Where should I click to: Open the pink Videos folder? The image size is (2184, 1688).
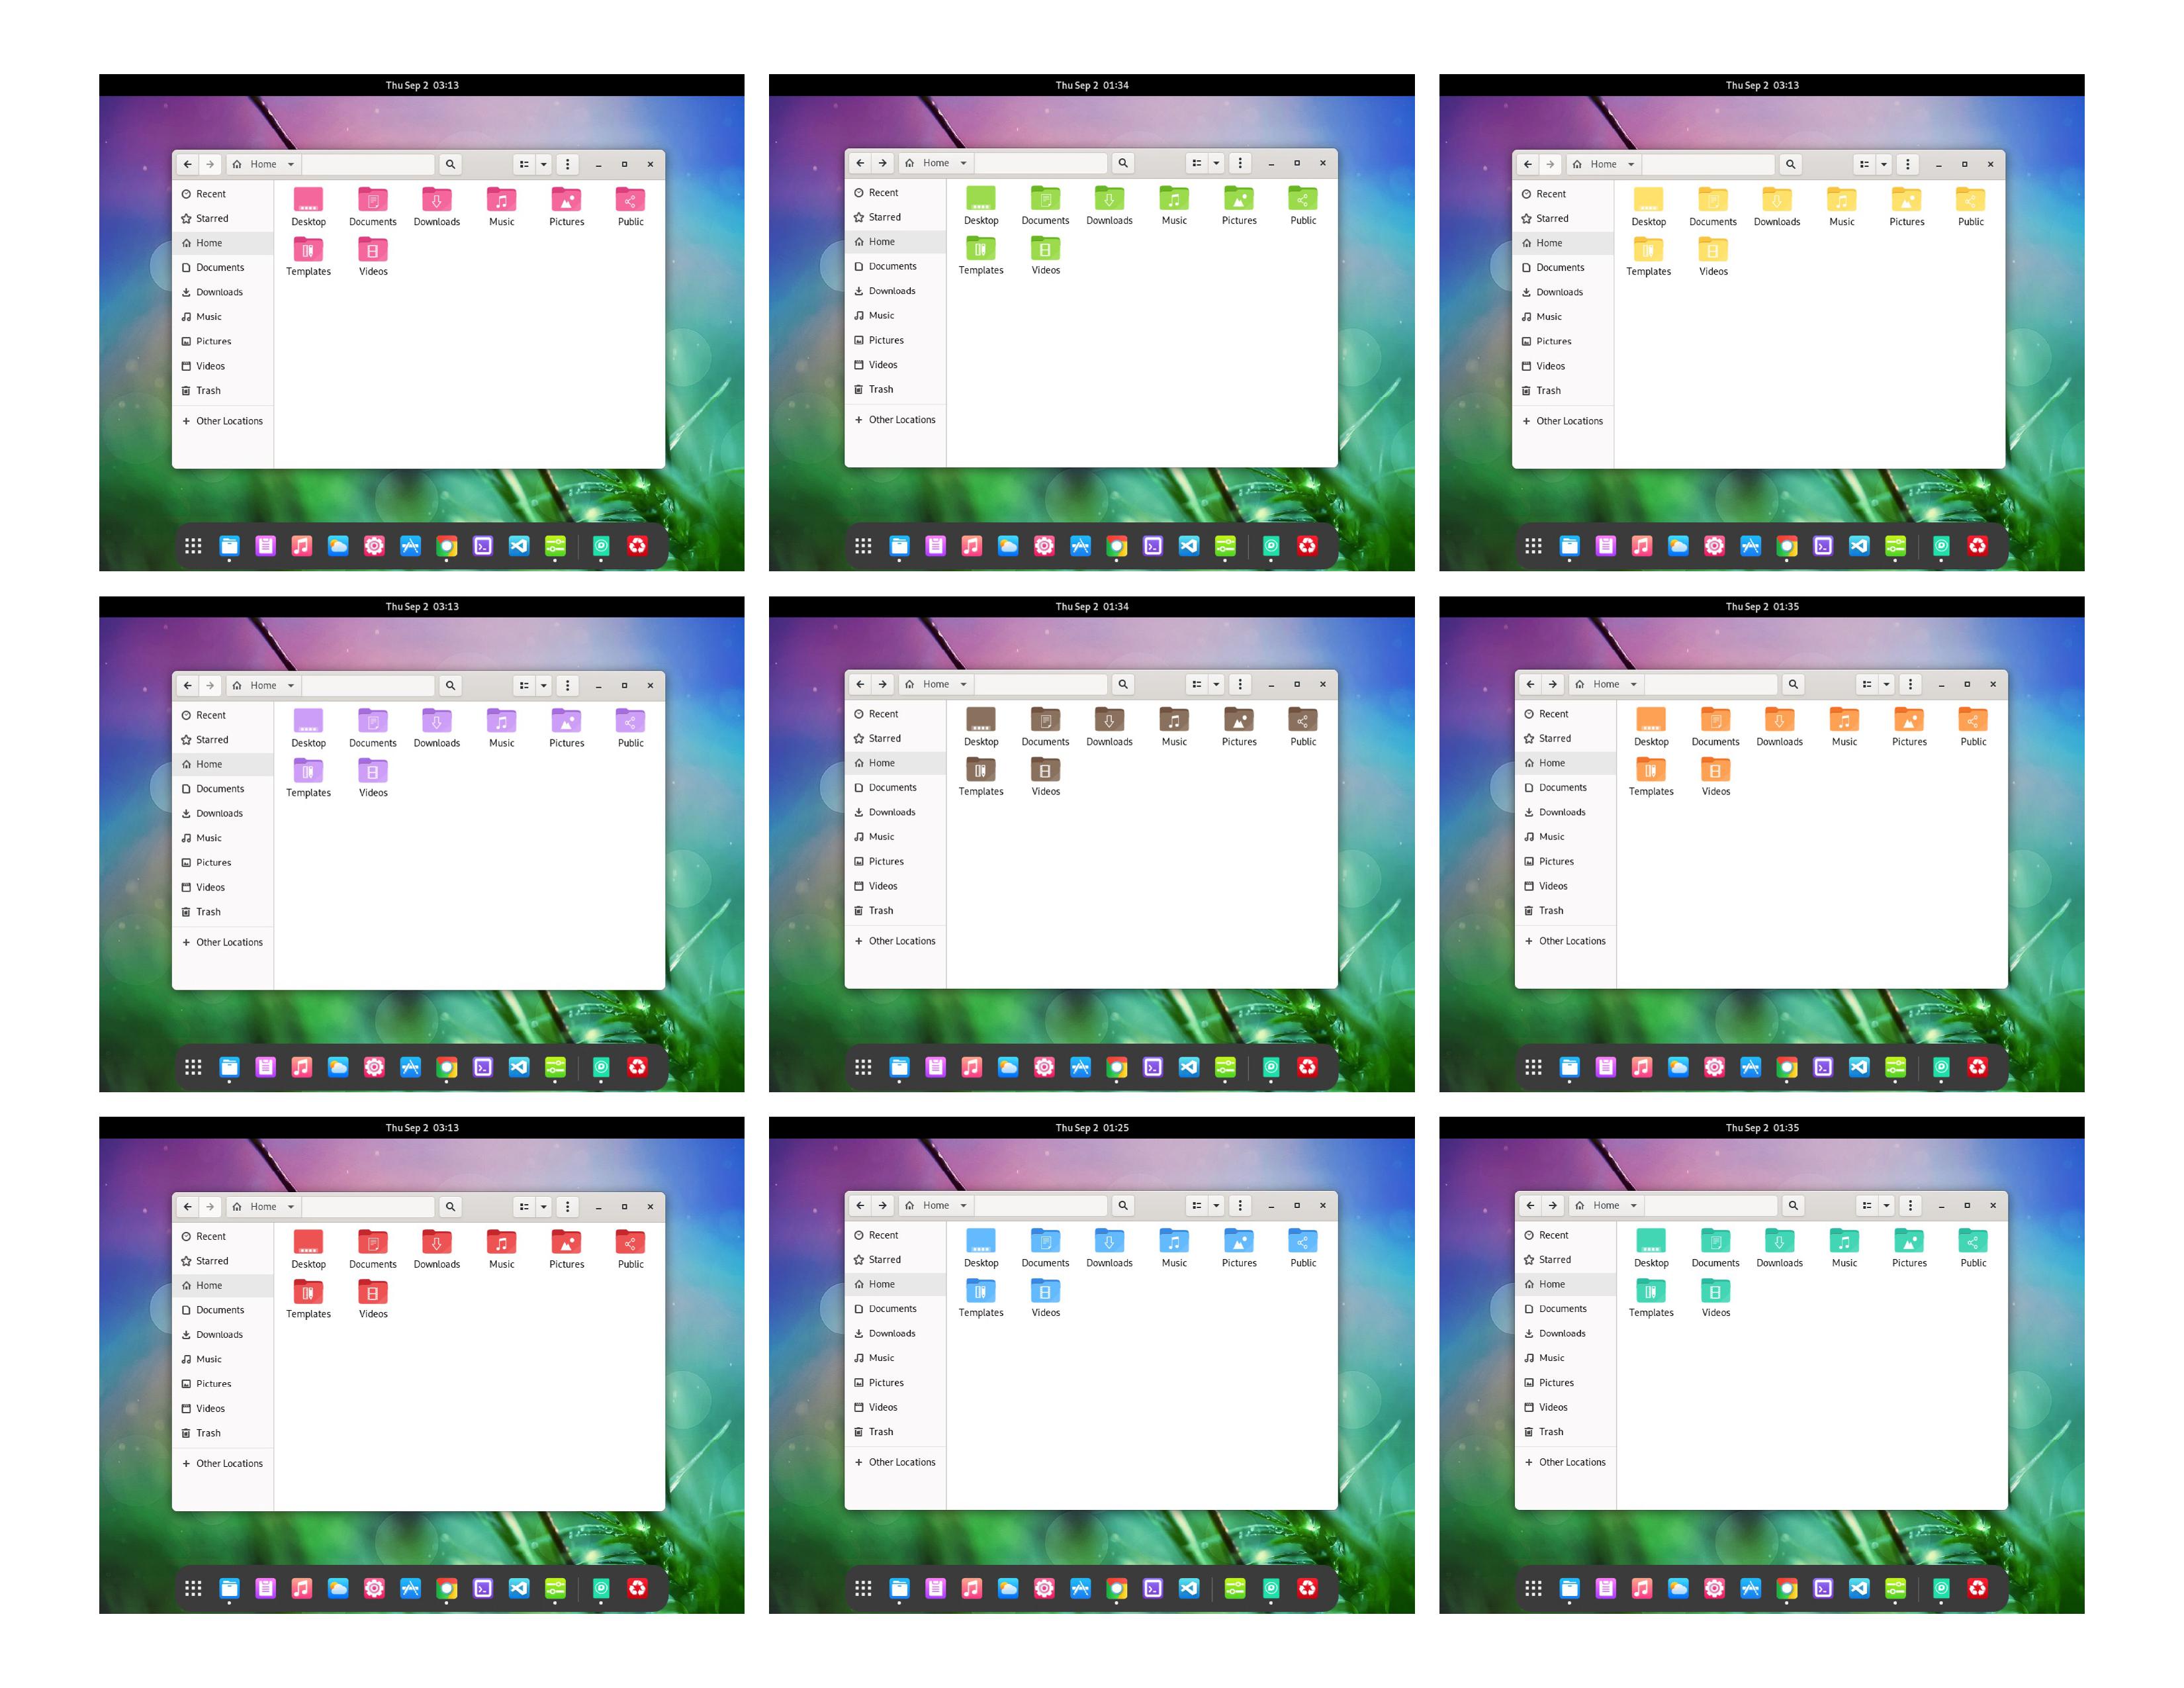[373, 249]
